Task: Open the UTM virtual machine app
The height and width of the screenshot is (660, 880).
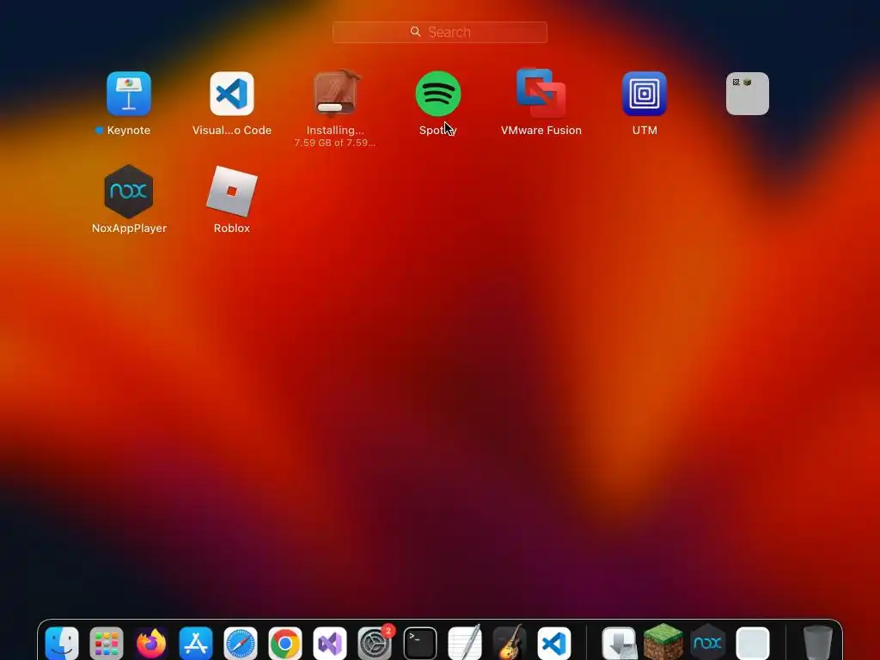Action: [645, 94]
